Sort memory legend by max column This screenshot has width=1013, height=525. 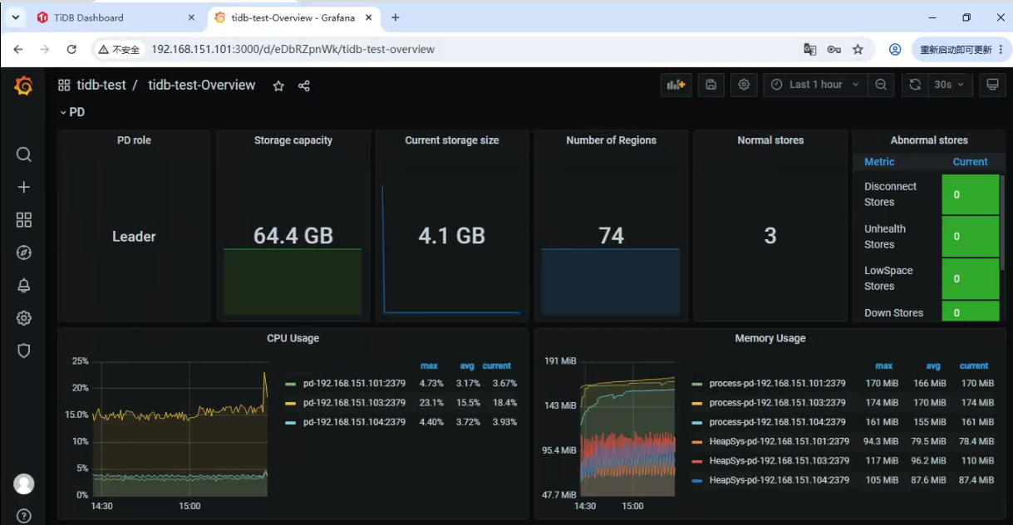click(x=884, y=366)
